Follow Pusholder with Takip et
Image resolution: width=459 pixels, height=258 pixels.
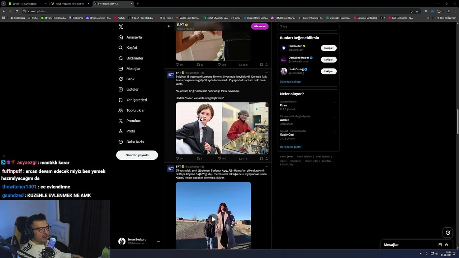pyautogui.click(x=328, y=48)
